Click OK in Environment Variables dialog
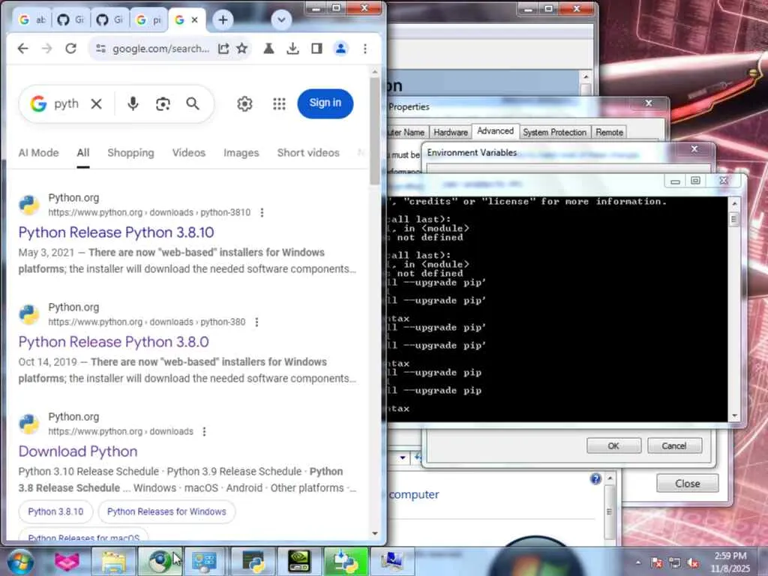 click(613, 445)
